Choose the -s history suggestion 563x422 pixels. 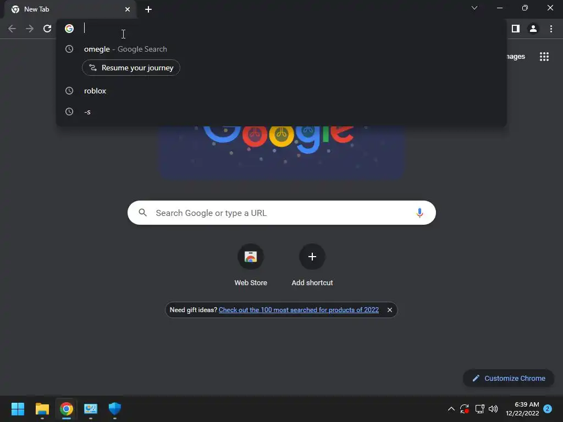(x=281, y=112)
